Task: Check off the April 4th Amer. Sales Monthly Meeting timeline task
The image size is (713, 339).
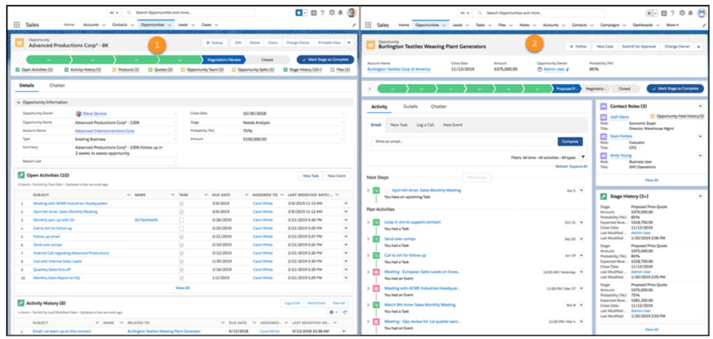Action: [387, 190]
